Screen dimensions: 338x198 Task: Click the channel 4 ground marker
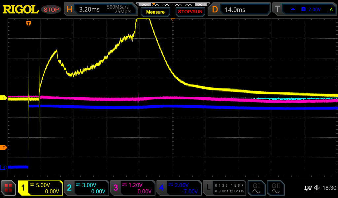4,167
